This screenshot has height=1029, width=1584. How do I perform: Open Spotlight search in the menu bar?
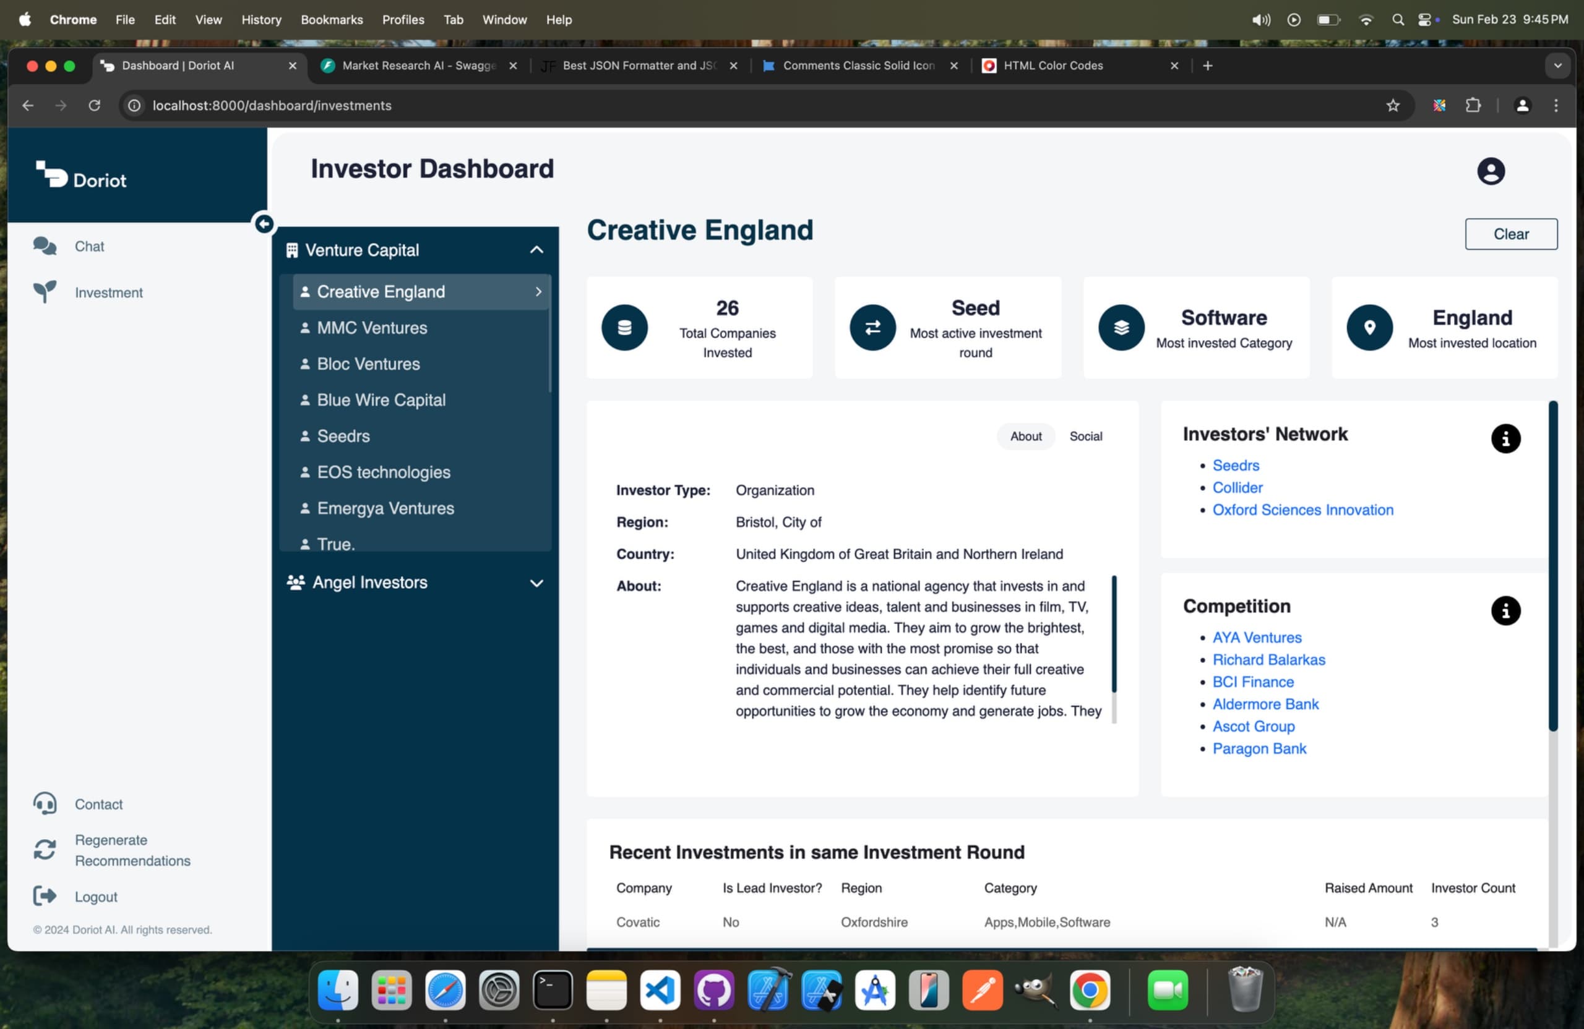(x=1398, y=19)
